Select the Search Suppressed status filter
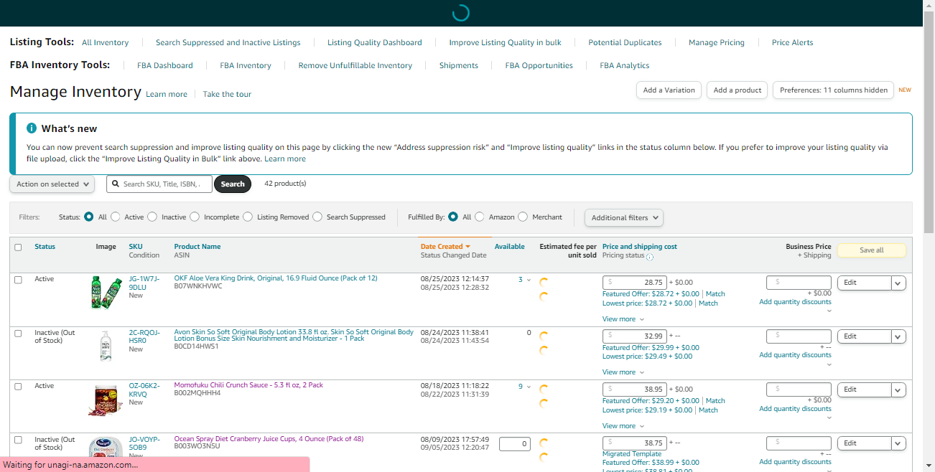Screen dimensions: 935x472 click(x=317, y=217)
